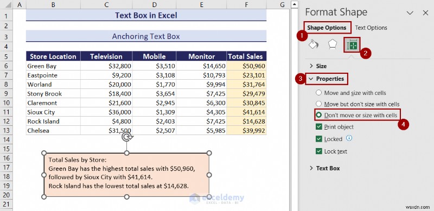Toggle the Lock text checkbox
The width and height of the screenshot is (434, 211).
coord(319,151)
